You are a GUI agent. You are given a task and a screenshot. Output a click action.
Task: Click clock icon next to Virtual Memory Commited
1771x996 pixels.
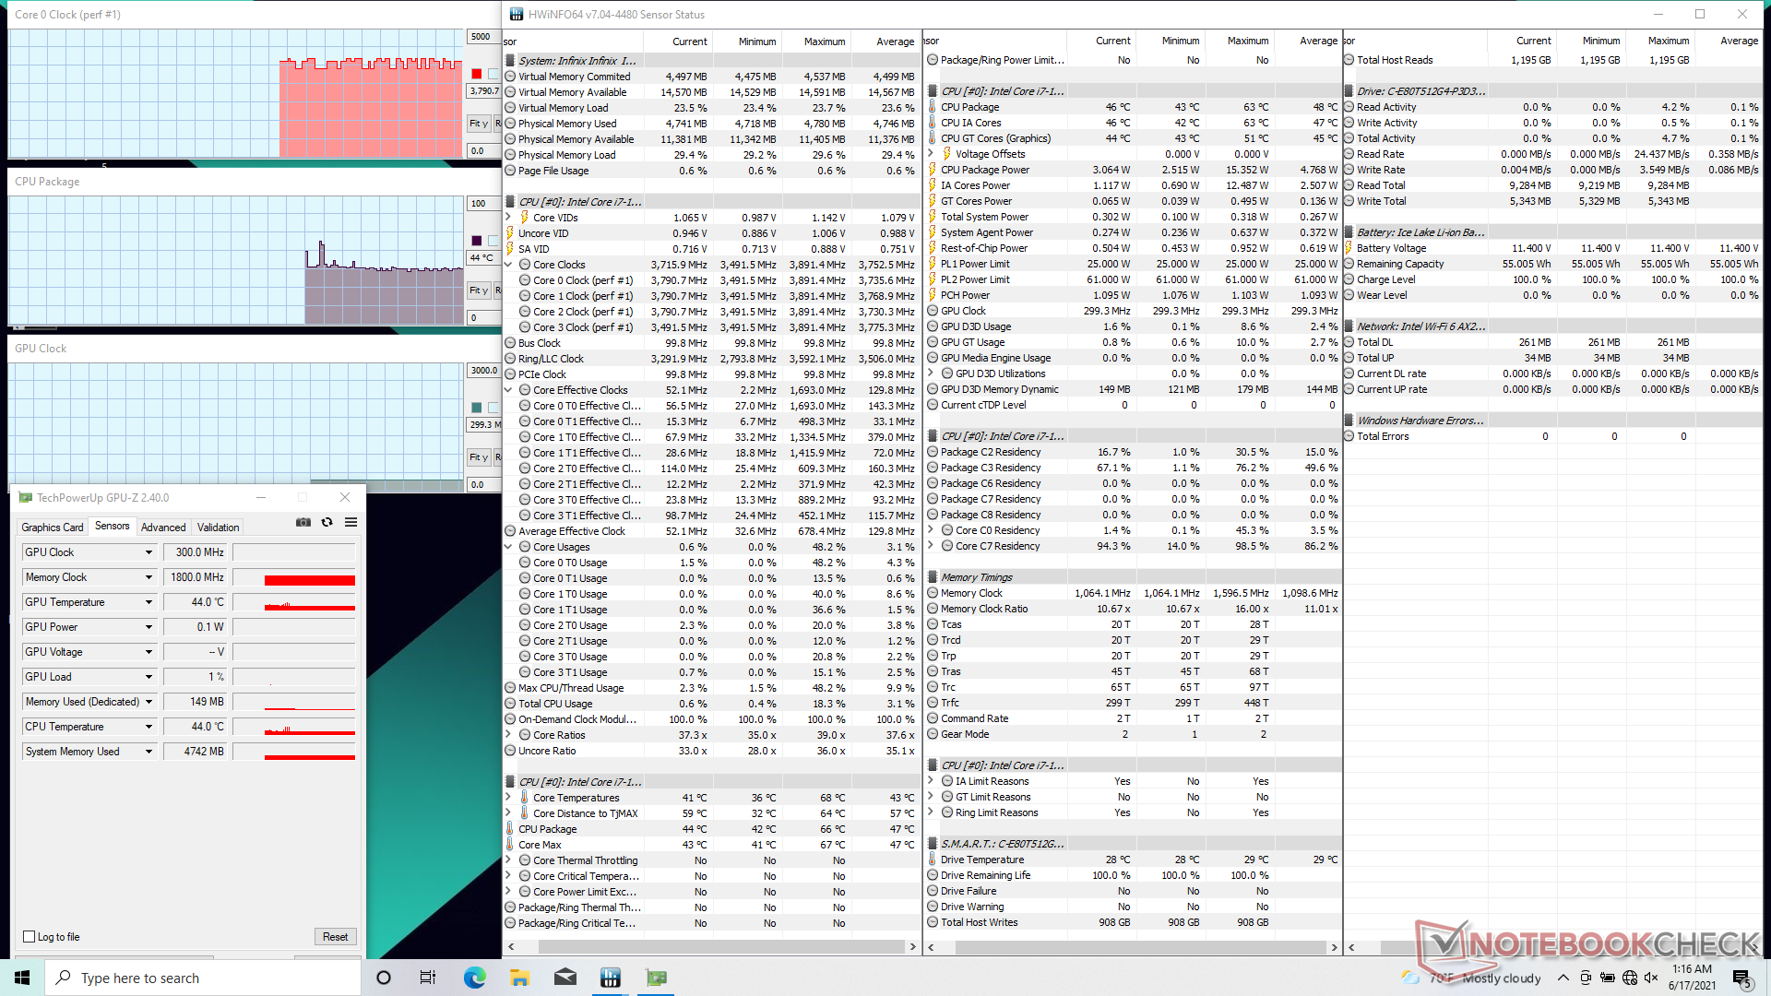510,77
